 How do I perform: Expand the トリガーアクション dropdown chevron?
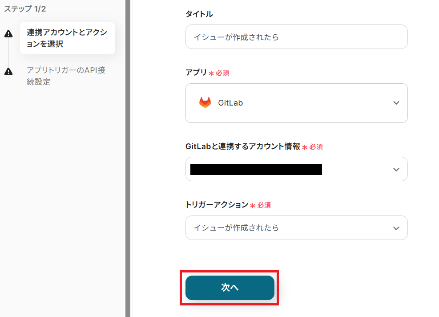[x=396, y=228]
